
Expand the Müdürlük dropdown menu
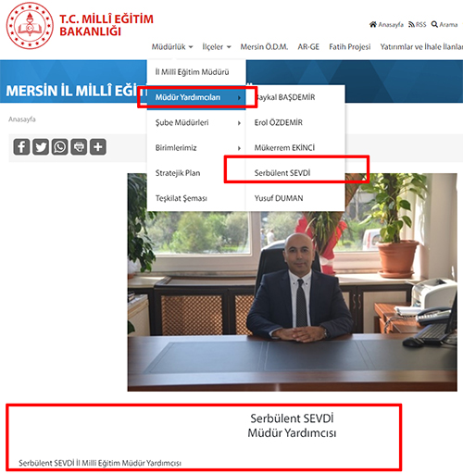coord(172,47)
